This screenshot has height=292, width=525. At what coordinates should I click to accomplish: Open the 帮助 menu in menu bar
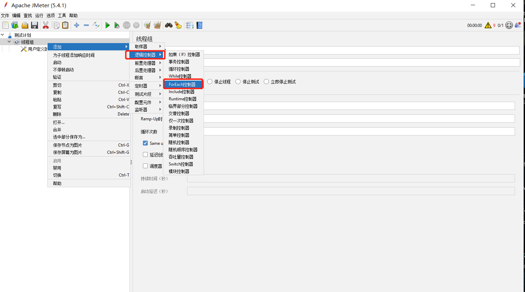[74, 16]
